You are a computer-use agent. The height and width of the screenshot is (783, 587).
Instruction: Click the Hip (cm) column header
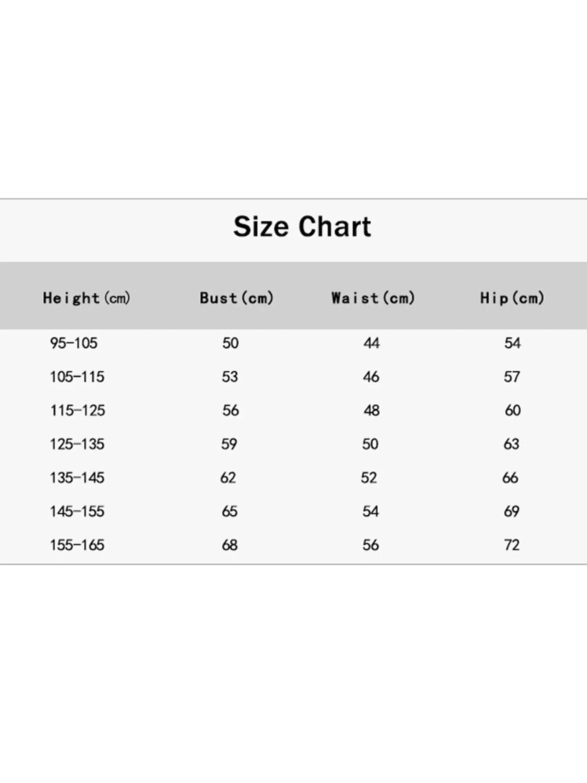[512, 298]
